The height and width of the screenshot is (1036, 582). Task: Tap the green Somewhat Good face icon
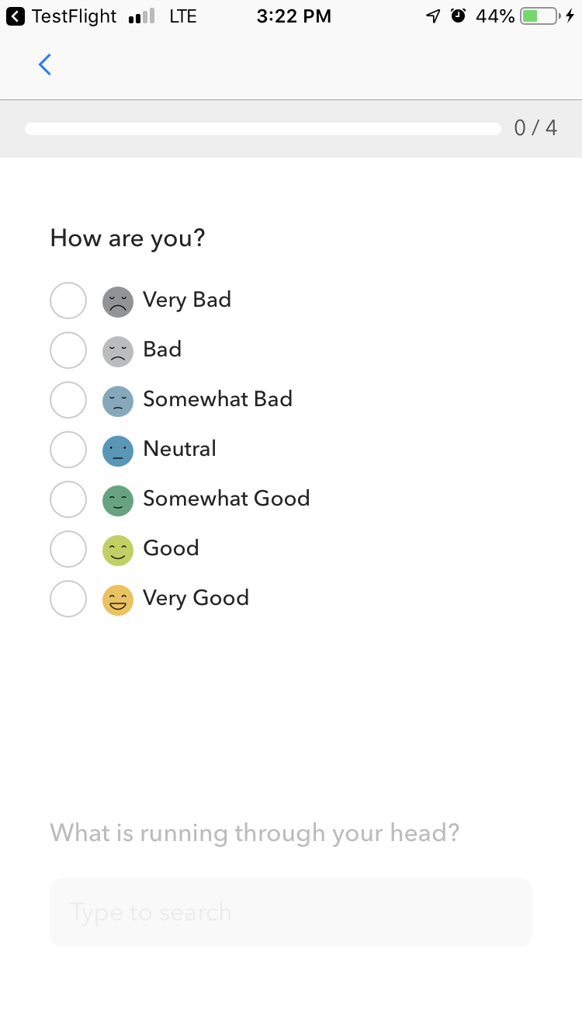118,500
